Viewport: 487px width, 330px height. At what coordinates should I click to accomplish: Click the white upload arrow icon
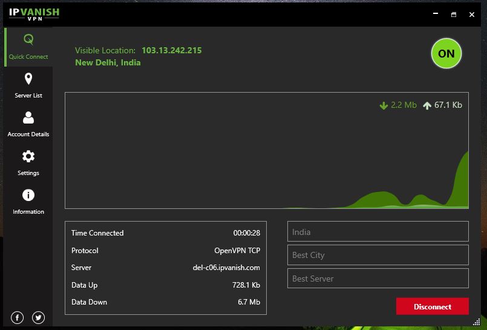coord(427,105)
